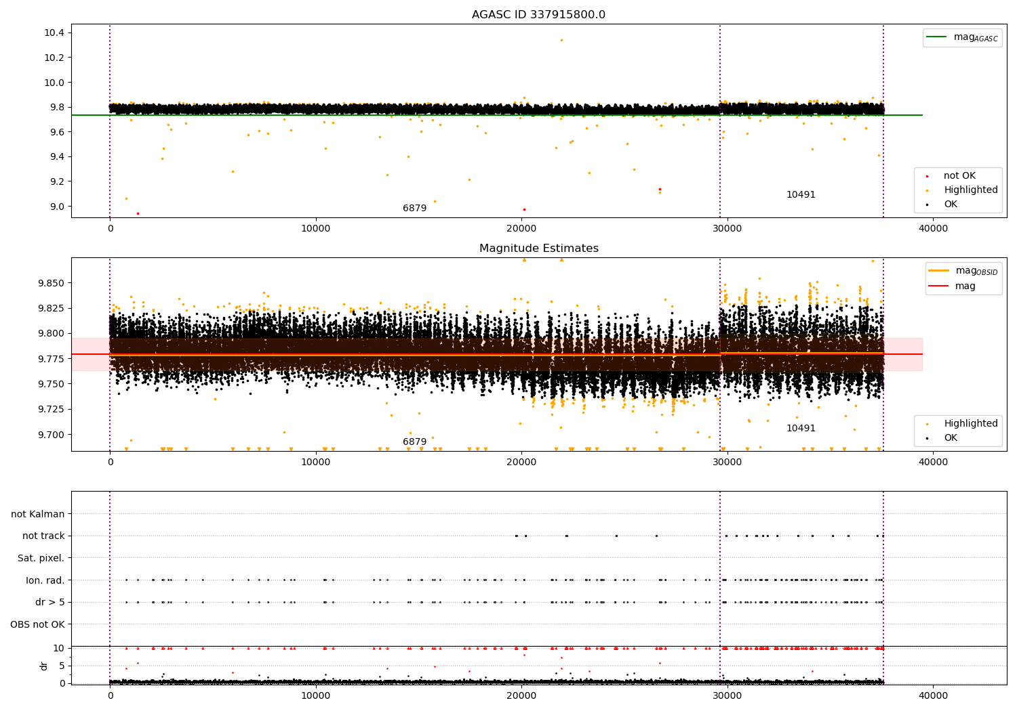This screenshot has width=1017, height=711.
Task: Click the 'not Kalman' axis label
Action: point(38,515)
